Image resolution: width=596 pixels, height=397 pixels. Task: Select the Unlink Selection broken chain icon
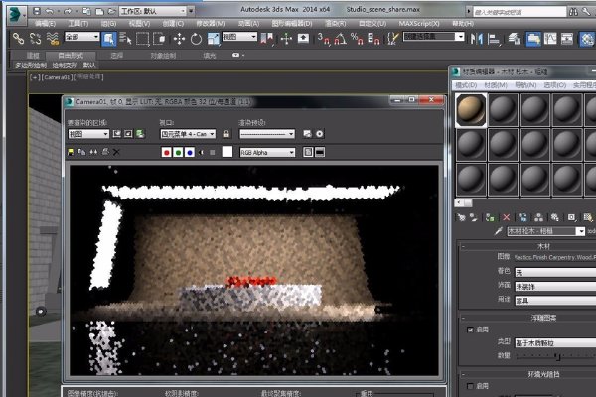click(x=36, y=39)
